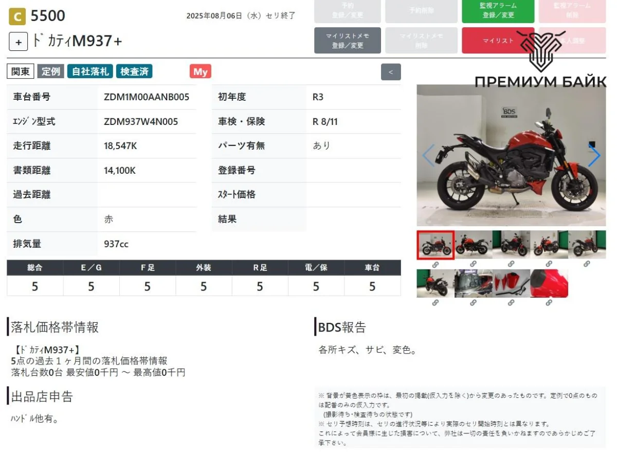
Task: Collapse panel with the '<' arrow button
Action: tap(391, 72)
